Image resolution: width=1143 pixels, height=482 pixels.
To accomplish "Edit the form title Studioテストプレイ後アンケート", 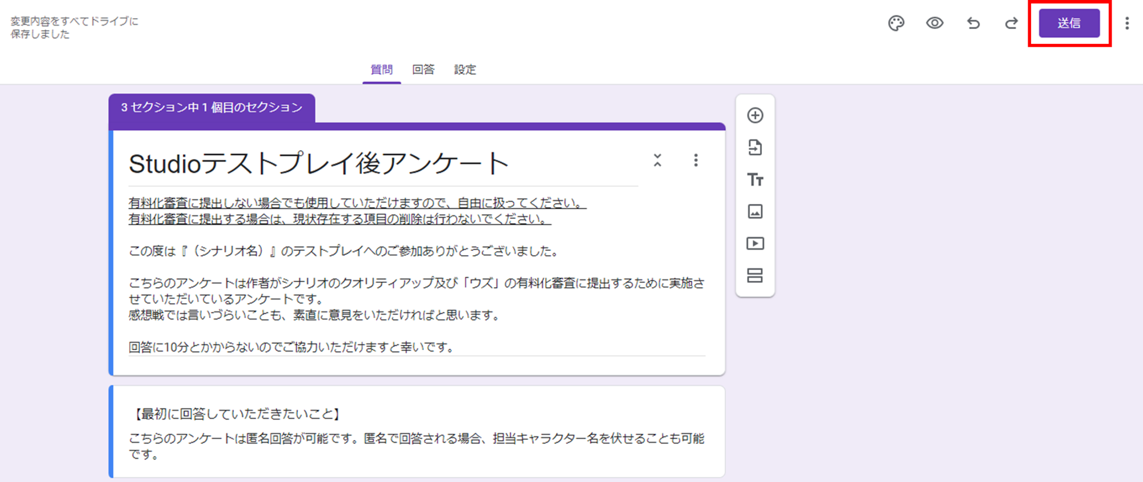I will click(318, 164).
